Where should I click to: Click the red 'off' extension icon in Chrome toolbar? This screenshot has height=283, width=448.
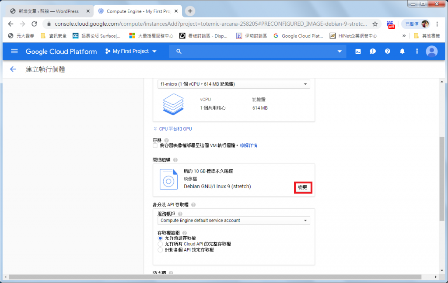[391, 24]
